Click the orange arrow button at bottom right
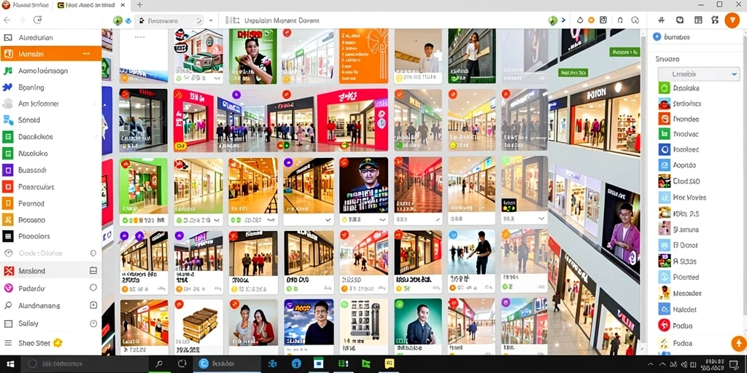The image size is (747, 373). (x=738, y=343)
